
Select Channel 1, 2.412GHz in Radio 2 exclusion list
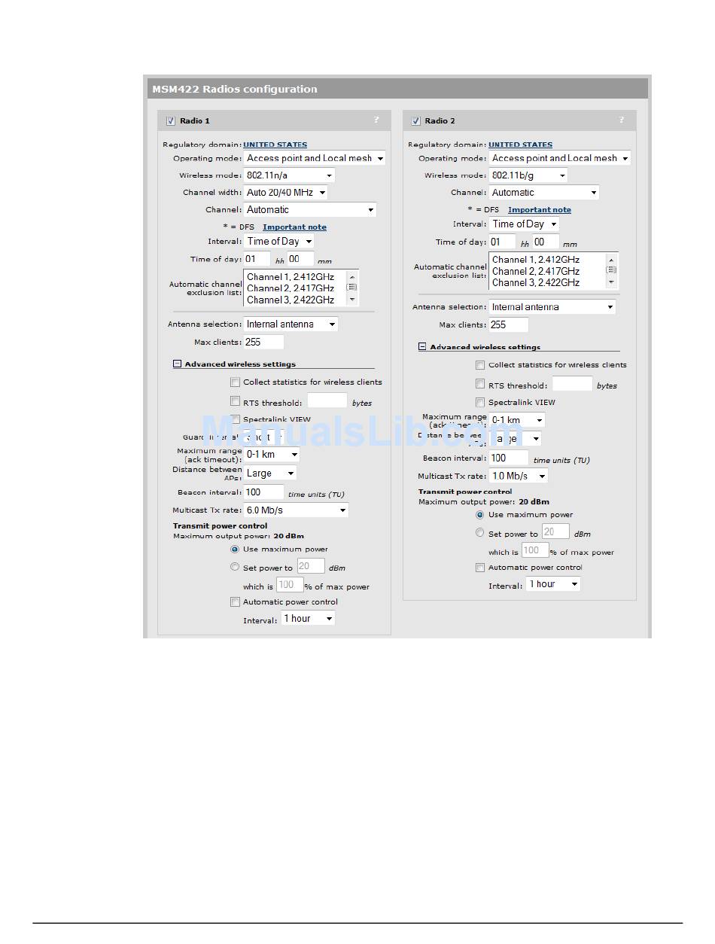(x=536, y=259)
